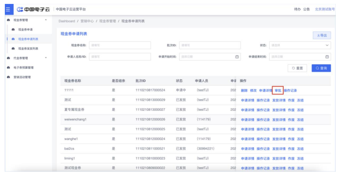Image resolution: width=339 pixels, height=174 pixels.
Task: Click the icon beside 现金券发放列表 in sidebar
Action: click(x=13, y=49)
